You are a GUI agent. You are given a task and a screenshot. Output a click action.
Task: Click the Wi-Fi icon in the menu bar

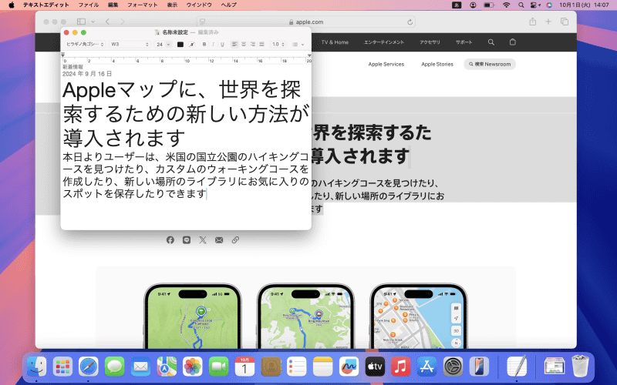coord(507,5)
